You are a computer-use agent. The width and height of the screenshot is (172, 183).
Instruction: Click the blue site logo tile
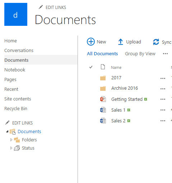pos(16,14)
